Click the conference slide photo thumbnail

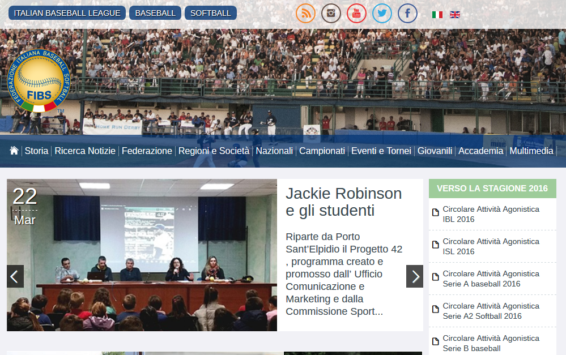pos(142,255)
